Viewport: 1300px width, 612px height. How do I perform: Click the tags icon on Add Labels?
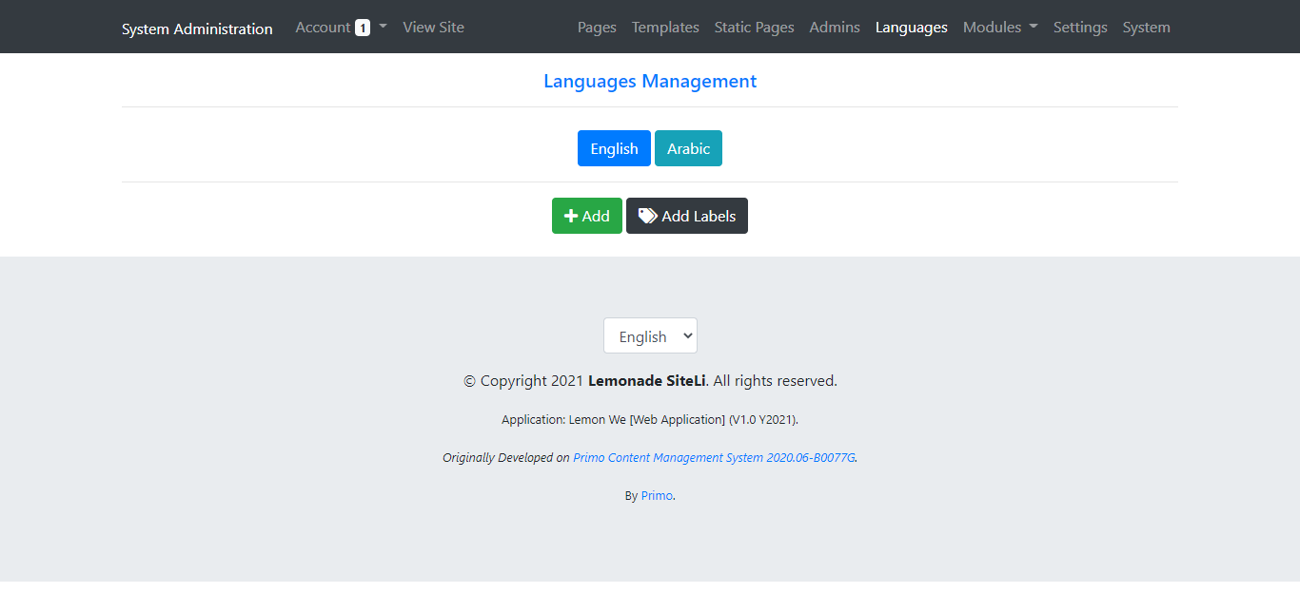(647, 216)
